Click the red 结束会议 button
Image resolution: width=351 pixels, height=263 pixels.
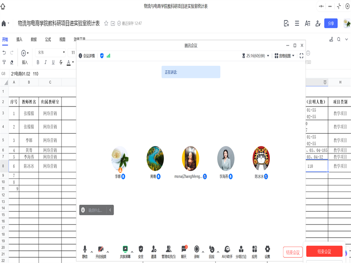tap(324, 252)
